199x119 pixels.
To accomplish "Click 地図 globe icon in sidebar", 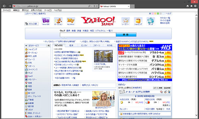I will [26, 86].
